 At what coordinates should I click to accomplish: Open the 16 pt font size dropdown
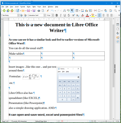click(x=53, y=15)
